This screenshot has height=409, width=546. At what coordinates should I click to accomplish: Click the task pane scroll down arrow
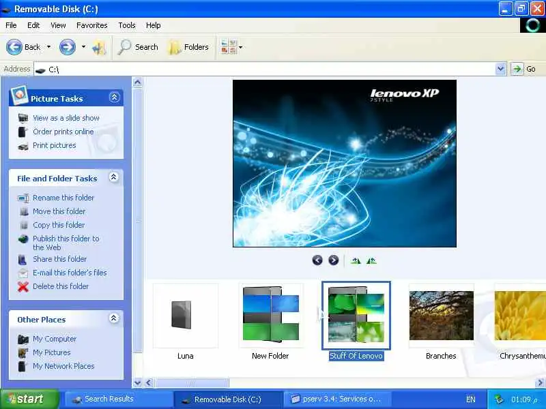coord(138,382)
